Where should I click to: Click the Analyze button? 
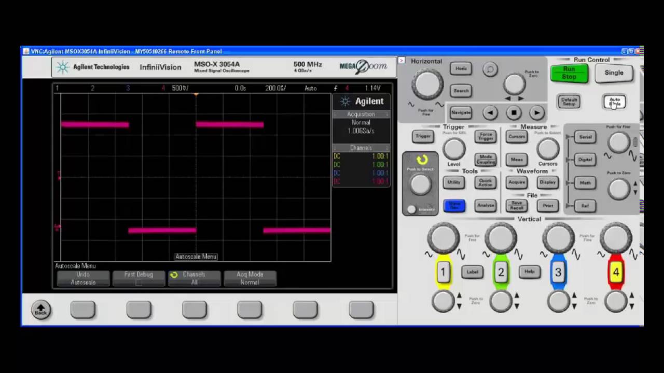[x=486, y=206]
